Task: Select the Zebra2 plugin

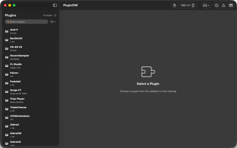Action: pyautogui.click(x=30, y=126)
